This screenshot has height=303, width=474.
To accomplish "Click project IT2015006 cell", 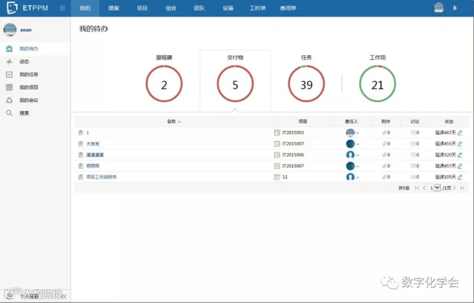I will pyautogui.click(x=293, y=155).
